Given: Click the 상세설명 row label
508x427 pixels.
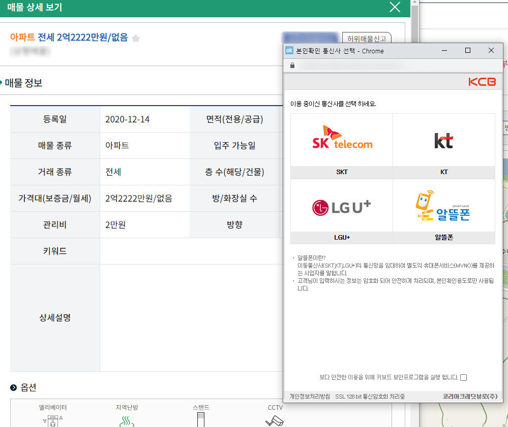Looking at the screenshot, I should (55, 318).
